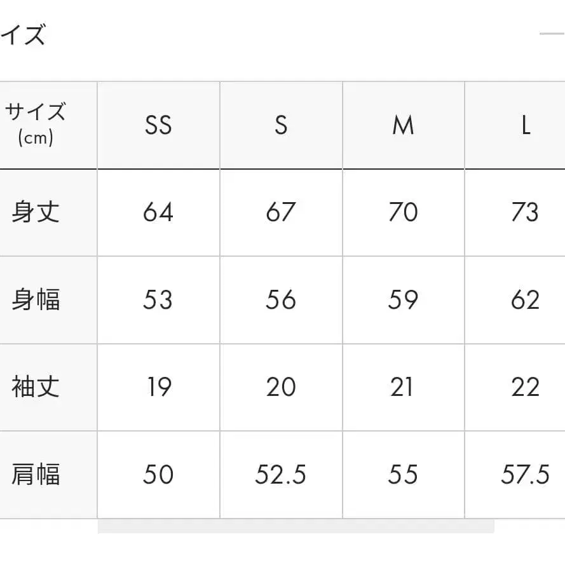Click the 57.5 shoulder width cell

point(525,475)
